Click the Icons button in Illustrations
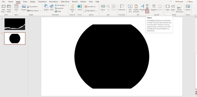The height and width of the screenshot is (97, 197). click(52, 8)
